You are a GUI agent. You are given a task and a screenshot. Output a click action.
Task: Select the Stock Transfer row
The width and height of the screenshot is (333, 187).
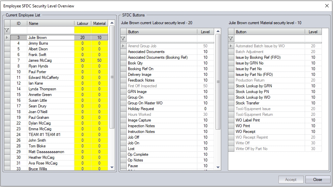[247, 103]
